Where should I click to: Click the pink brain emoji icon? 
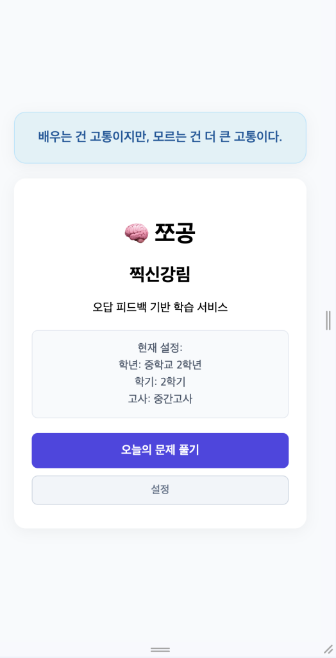tap(137, 233)
